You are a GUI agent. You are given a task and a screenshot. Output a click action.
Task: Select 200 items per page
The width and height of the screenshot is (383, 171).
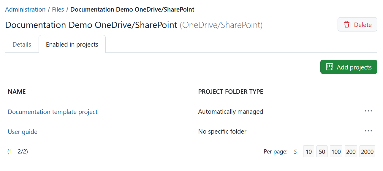pyautogui.click(x=351, y=151)
